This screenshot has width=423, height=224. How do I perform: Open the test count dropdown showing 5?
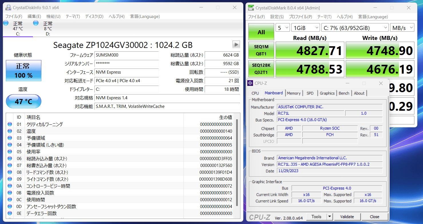[x=283, y=28]
